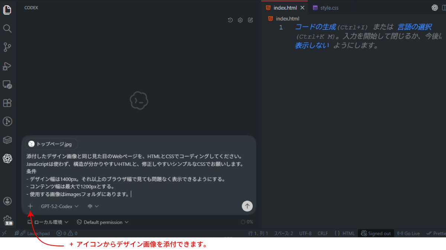Open the Extensions icon in the sidebar
Viewport: 446px width, 250px height.
click(x=8, y=103)
